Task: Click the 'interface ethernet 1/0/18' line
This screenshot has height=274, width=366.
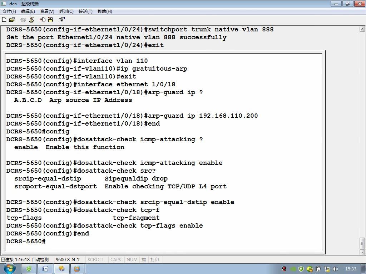Action: (x=91, y=84)
